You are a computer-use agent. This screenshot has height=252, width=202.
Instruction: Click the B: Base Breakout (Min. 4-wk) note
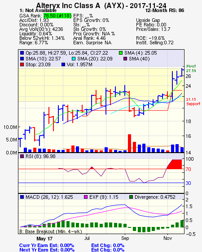51,231
